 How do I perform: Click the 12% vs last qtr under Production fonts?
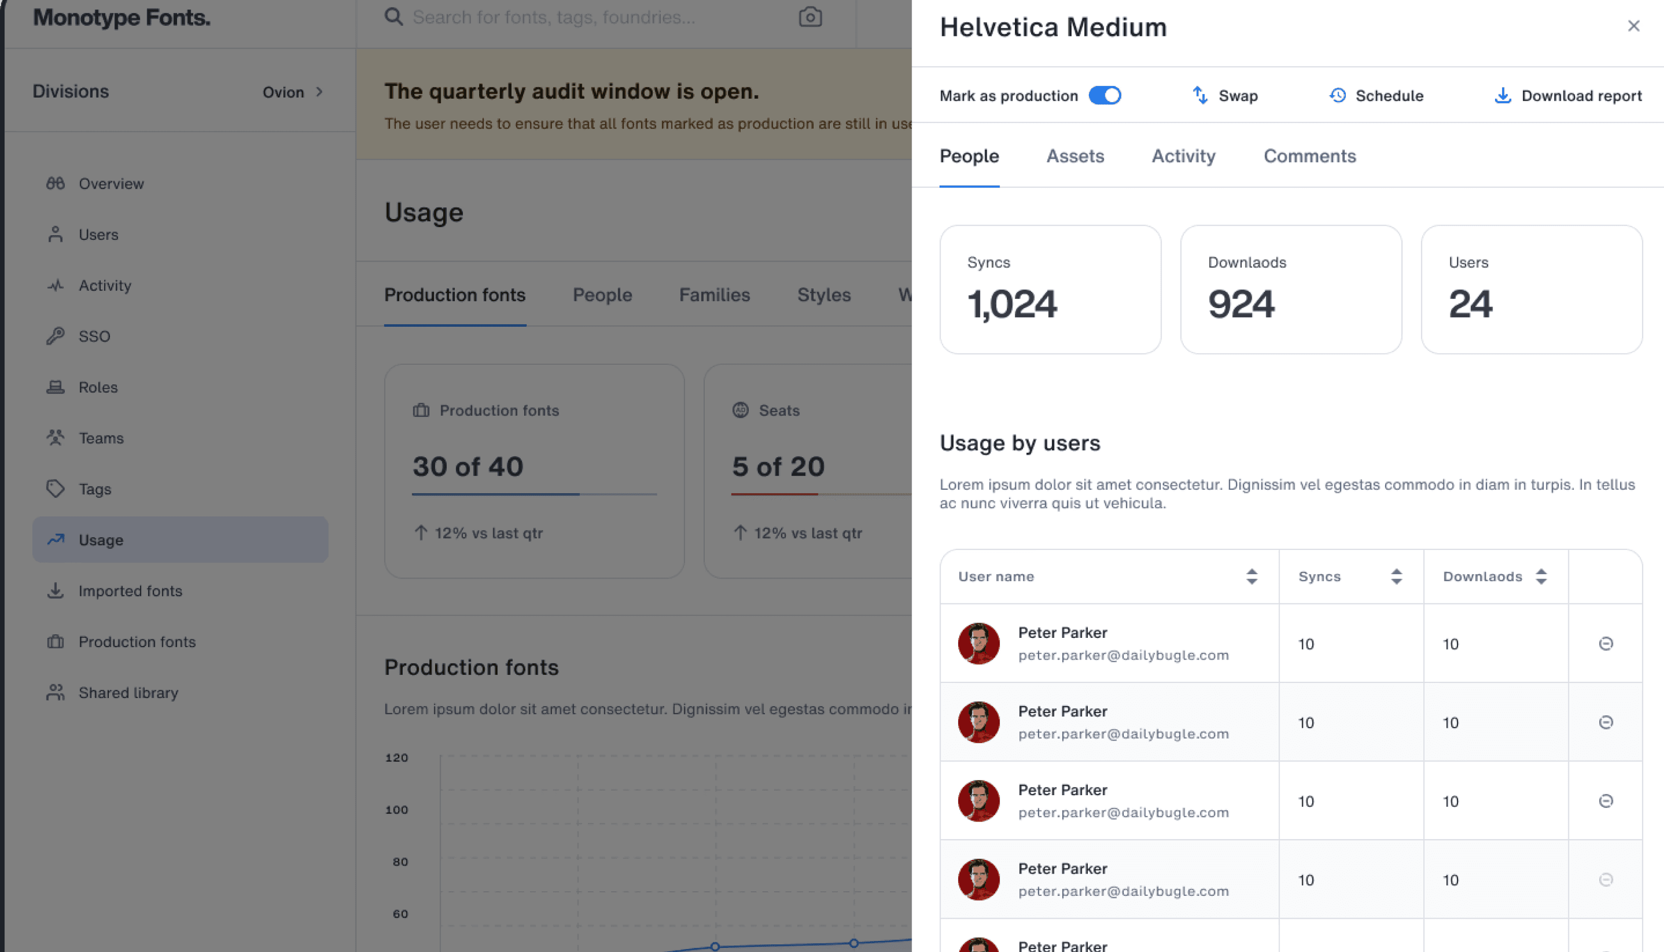click(489, 534)
